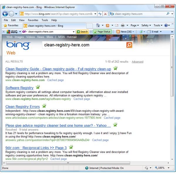Viewport: 176px width, 174px height.
Task: Expand the Print options dropdown arrow
Action: click(127, 25)
